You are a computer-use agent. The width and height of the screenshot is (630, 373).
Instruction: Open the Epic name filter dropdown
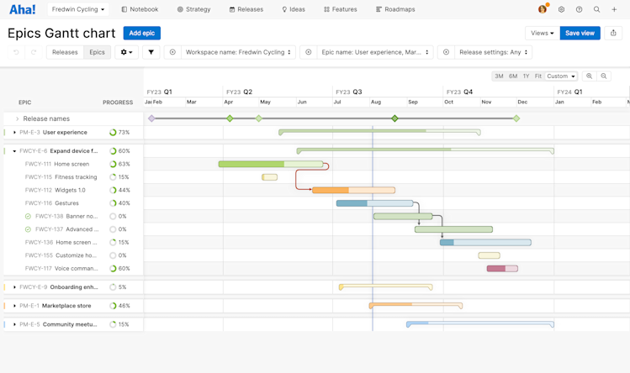tap(375, 52)
